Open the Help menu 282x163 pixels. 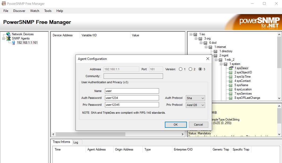click(x=60, y=11)
